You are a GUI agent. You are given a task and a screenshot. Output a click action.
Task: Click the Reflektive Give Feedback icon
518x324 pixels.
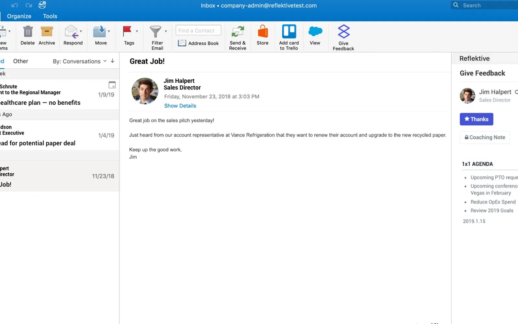pos(343,31)
